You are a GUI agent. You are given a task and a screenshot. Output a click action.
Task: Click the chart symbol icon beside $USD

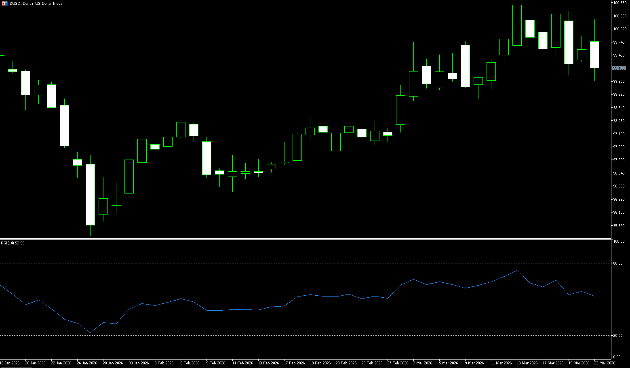click(x=4, y=3)
